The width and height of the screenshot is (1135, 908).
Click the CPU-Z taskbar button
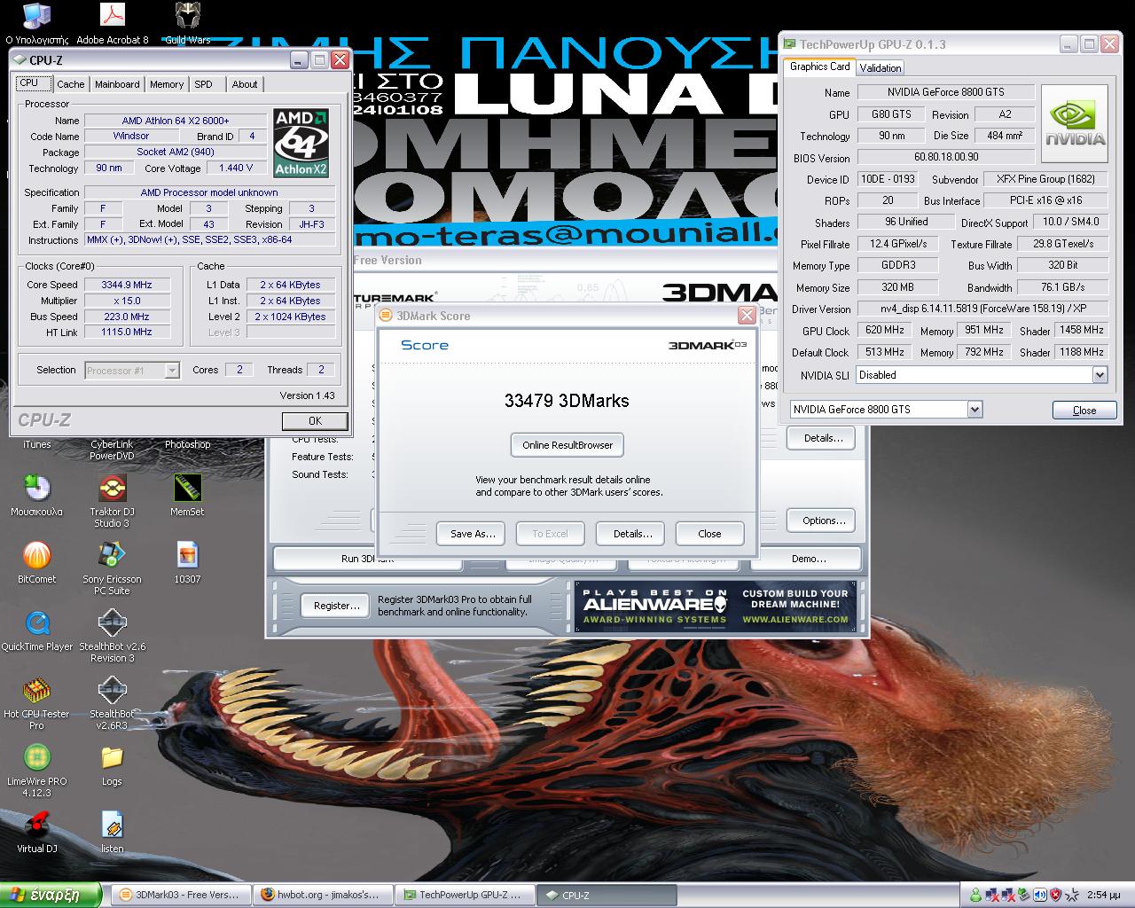tap(607, 895)
